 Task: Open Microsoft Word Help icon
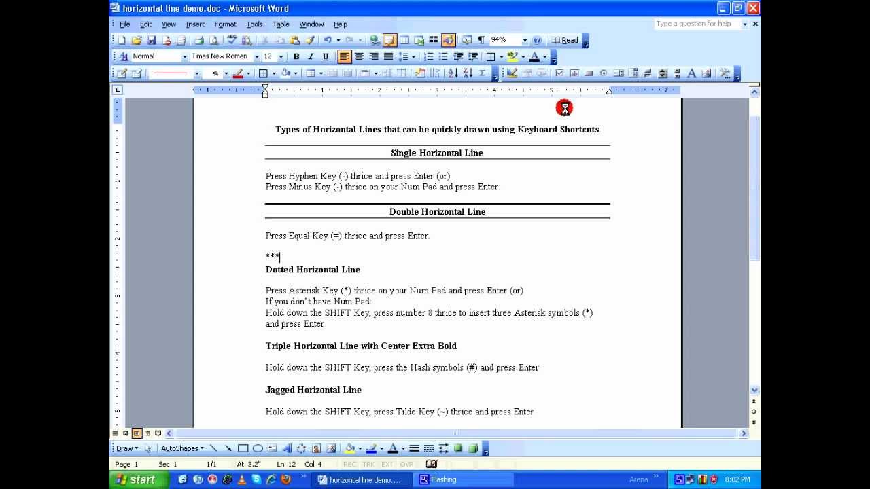(537, 40)
